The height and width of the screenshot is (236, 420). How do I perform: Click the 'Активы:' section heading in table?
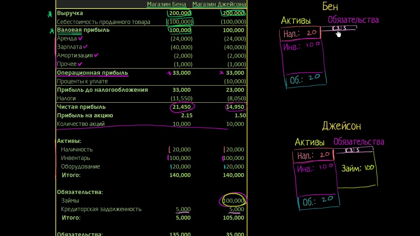click(69, 141)
